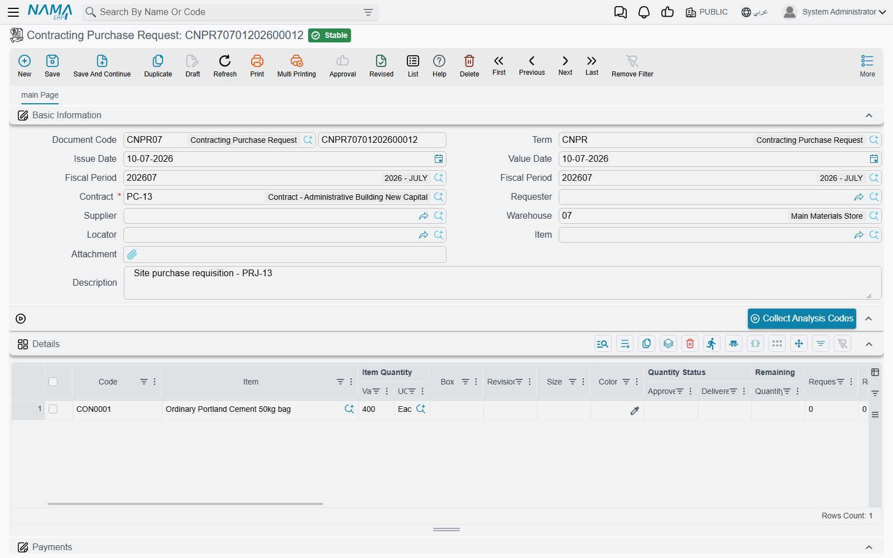Image resolution: width=893 pixels, height=558 pixels.
Task: Click the Collect Analysis Codes button
Action: click(802, 319)
